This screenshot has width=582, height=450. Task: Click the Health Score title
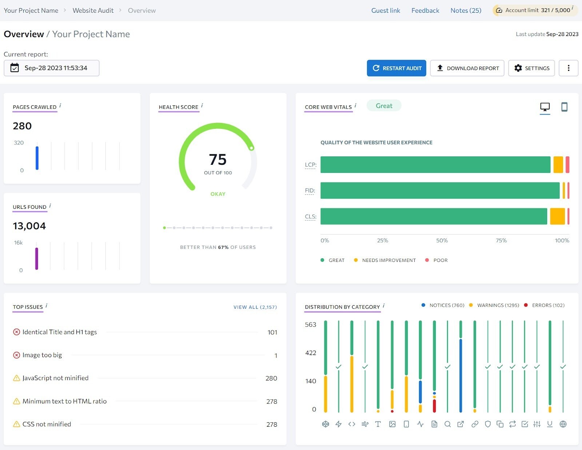point(179,107)
